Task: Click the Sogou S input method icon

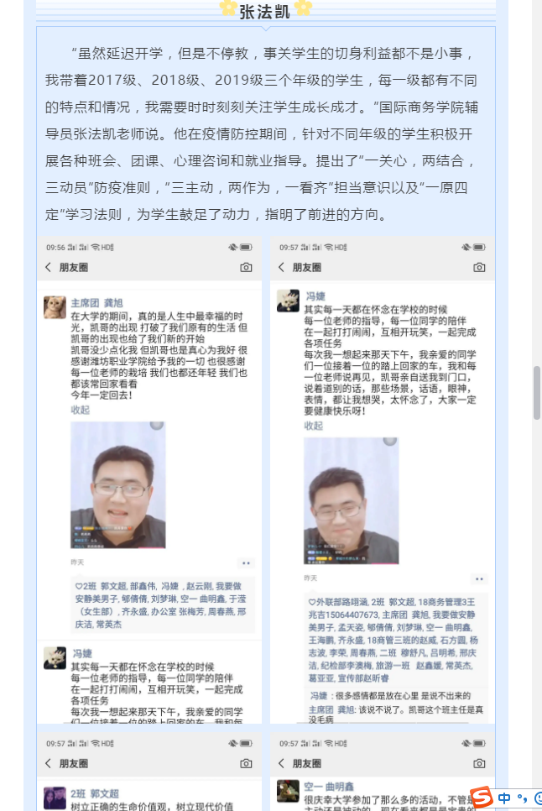Action: pos(482,797)
